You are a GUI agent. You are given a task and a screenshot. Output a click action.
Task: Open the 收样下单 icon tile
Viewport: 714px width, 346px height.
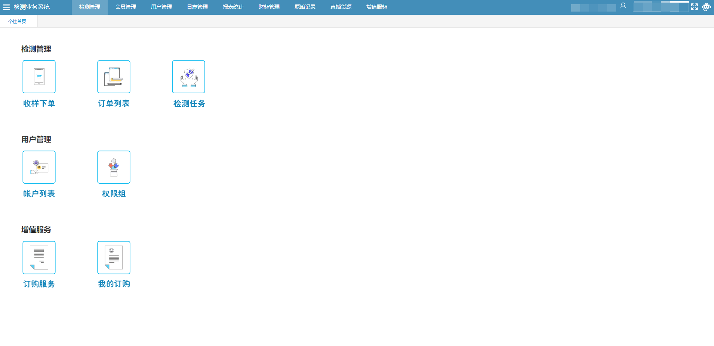39,77
